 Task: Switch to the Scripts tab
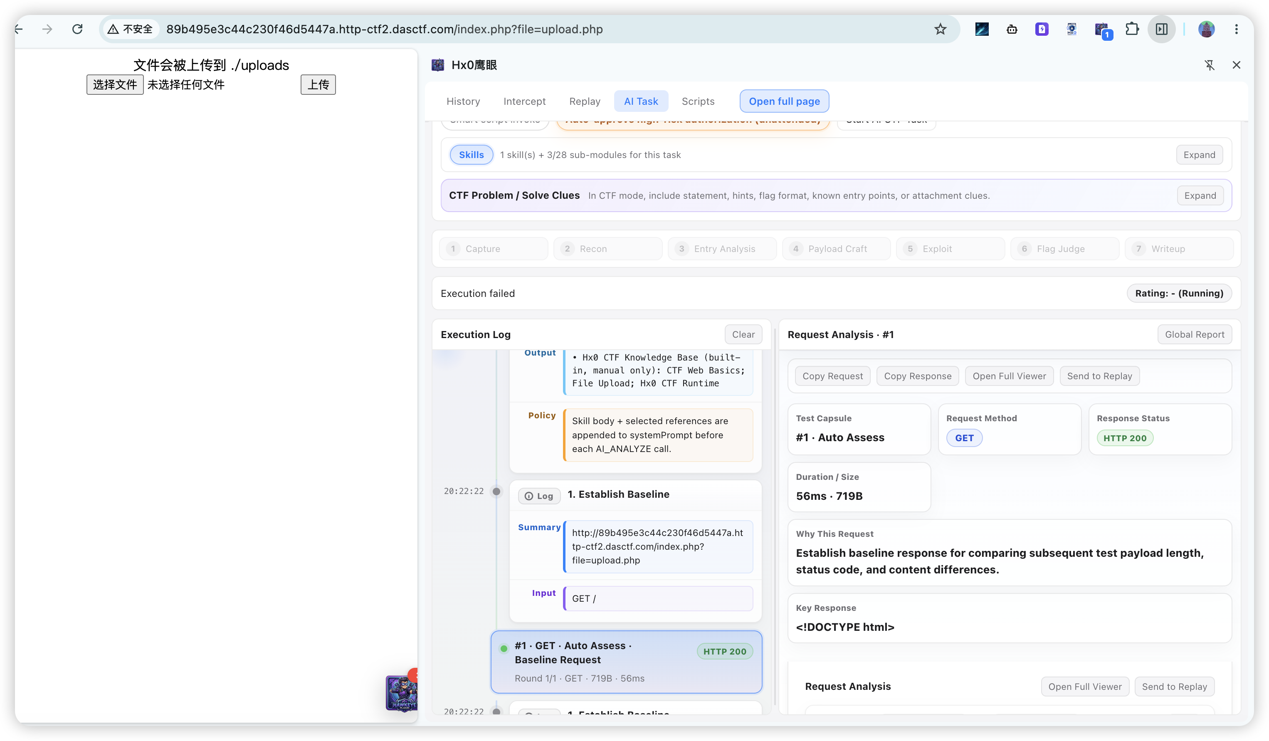tap(698, 101)
